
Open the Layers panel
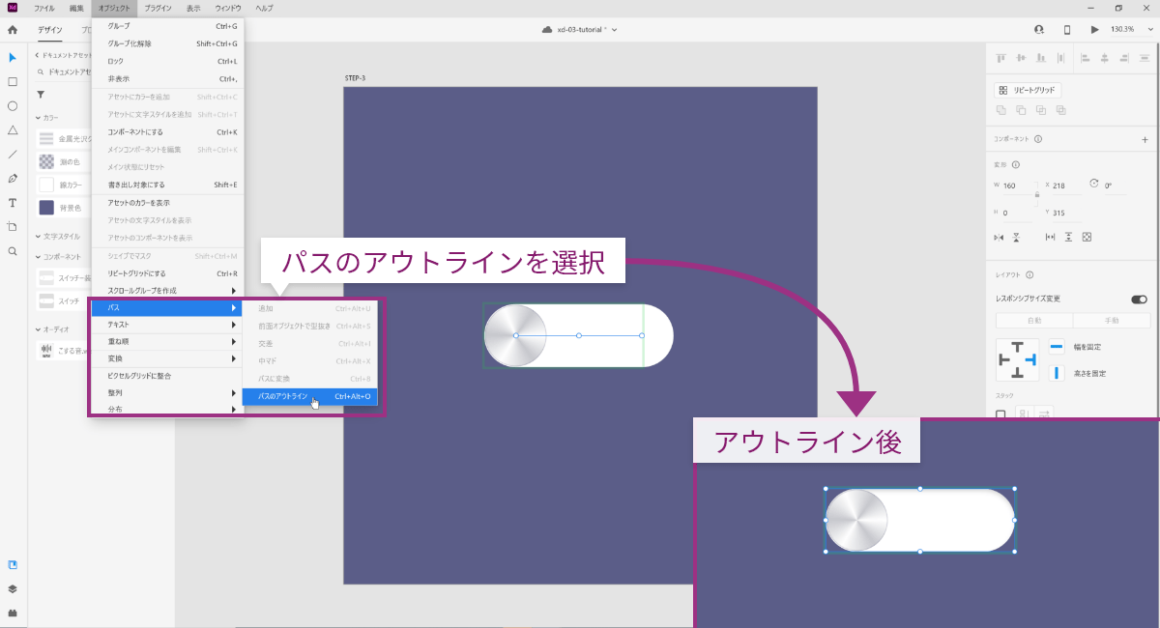13,588
